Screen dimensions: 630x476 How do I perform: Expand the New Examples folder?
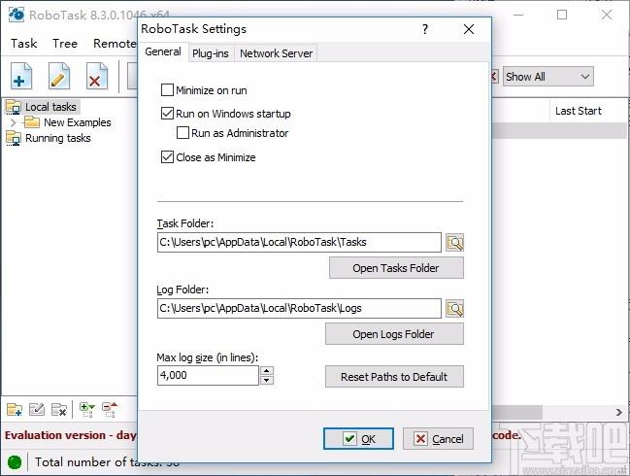(x=14, y=122)
